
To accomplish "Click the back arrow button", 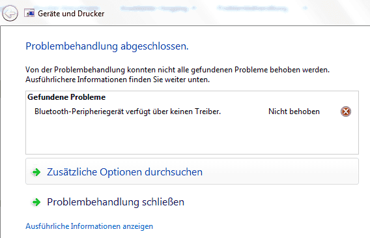I will pos(10,14).
